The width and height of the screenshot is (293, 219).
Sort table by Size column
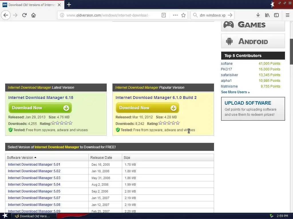[168, 157]
